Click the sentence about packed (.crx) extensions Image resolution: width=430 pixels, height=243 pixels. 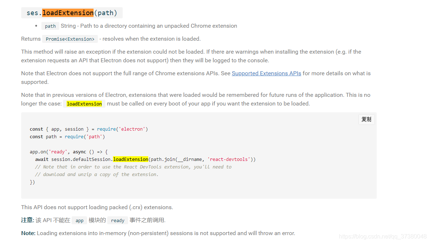coord(97,207)
